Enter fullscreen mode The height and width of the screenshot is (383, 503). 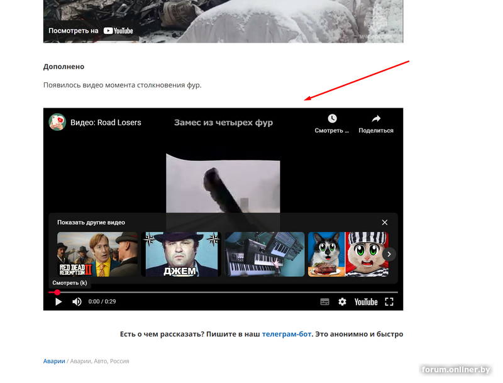point(389,302)
